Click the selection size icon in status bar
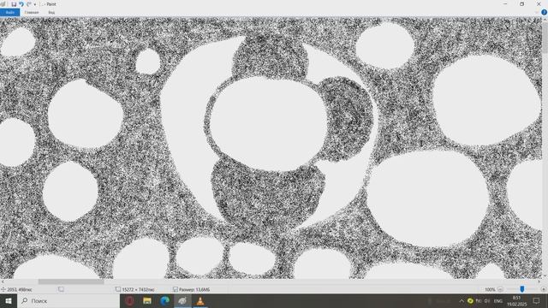This screenshot has height=308, width=548. [61, 289]
